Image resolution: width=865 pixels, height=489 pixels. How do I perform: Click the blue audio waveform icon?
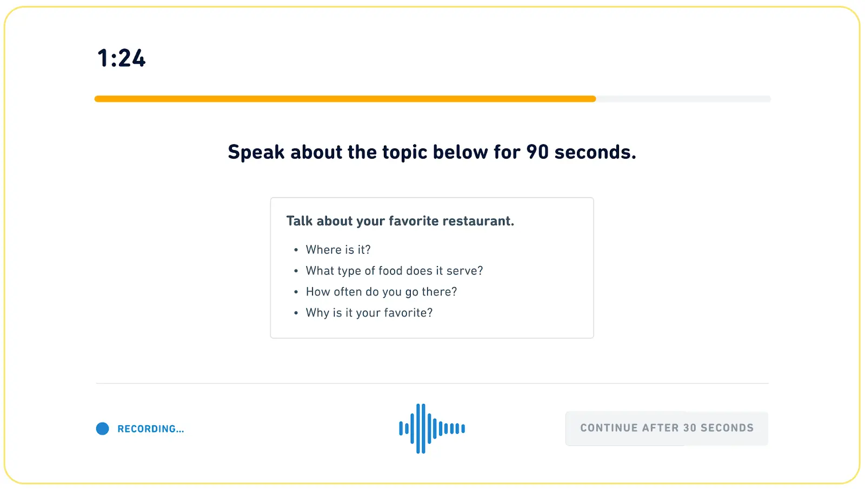(432, 429)
